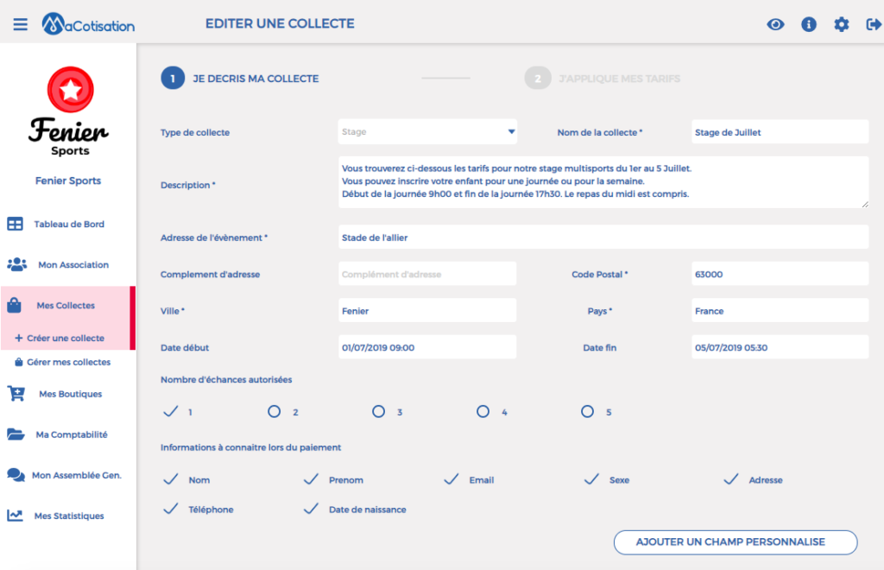Open the hamburger menu icon
884x570 pixels.
21,24
